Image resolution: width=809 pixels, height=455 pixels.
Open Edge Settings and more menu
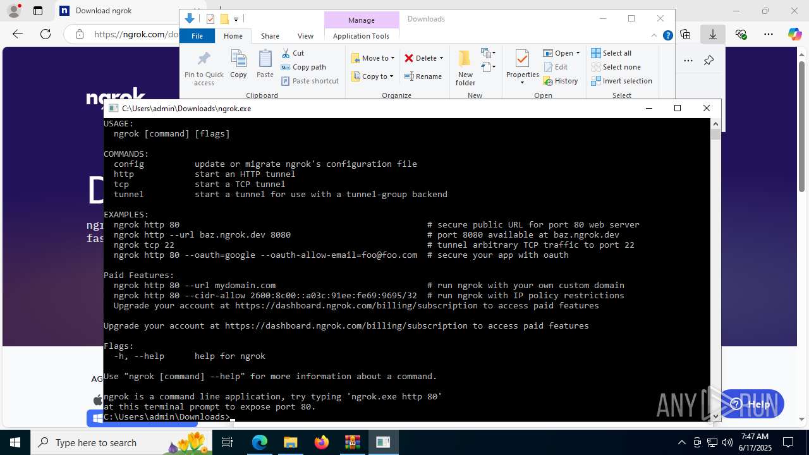(x=769, y=34)
